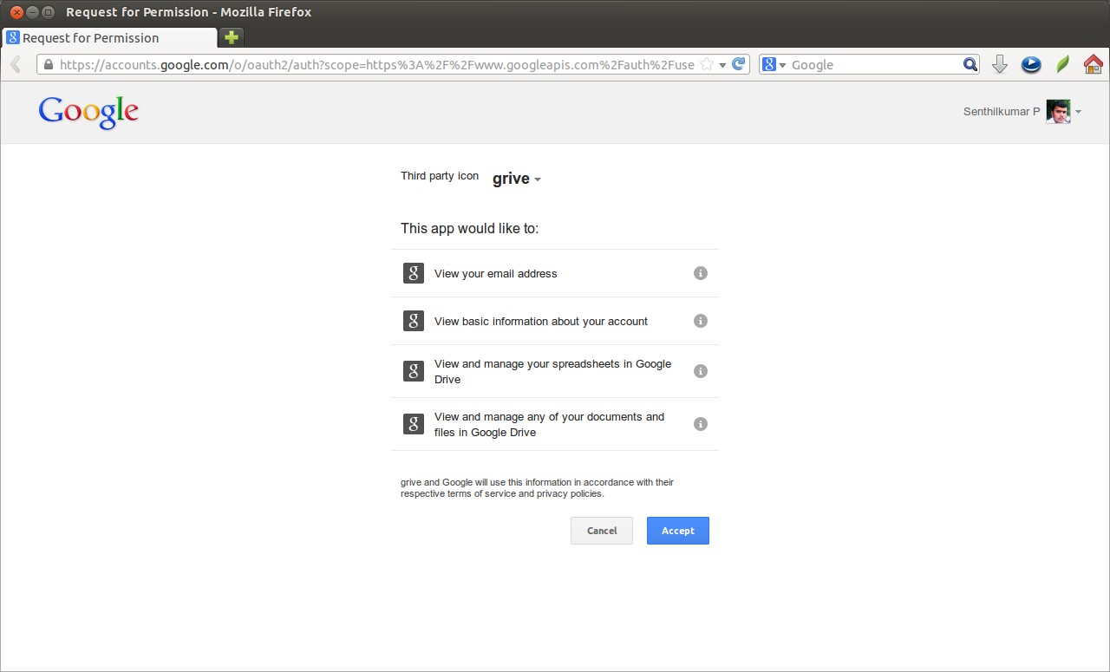The height and width of the screenshot is (672, 1110).
Task: Click View and manage any of your documents text
Action: pos(549,424)
